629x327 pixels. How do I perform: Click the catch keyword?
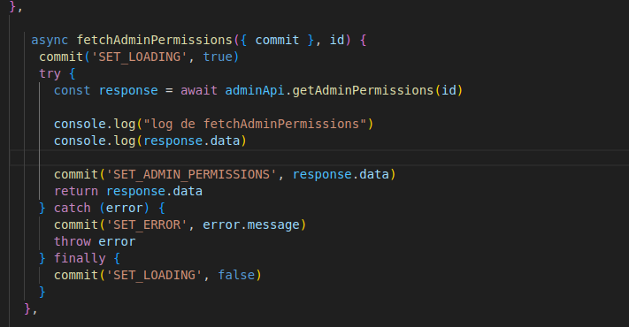[73, 209]
